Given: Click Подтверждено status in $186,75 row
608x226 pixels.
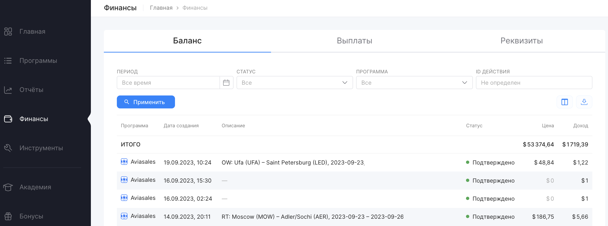Looking at the screenshot, I should (490, 217).
